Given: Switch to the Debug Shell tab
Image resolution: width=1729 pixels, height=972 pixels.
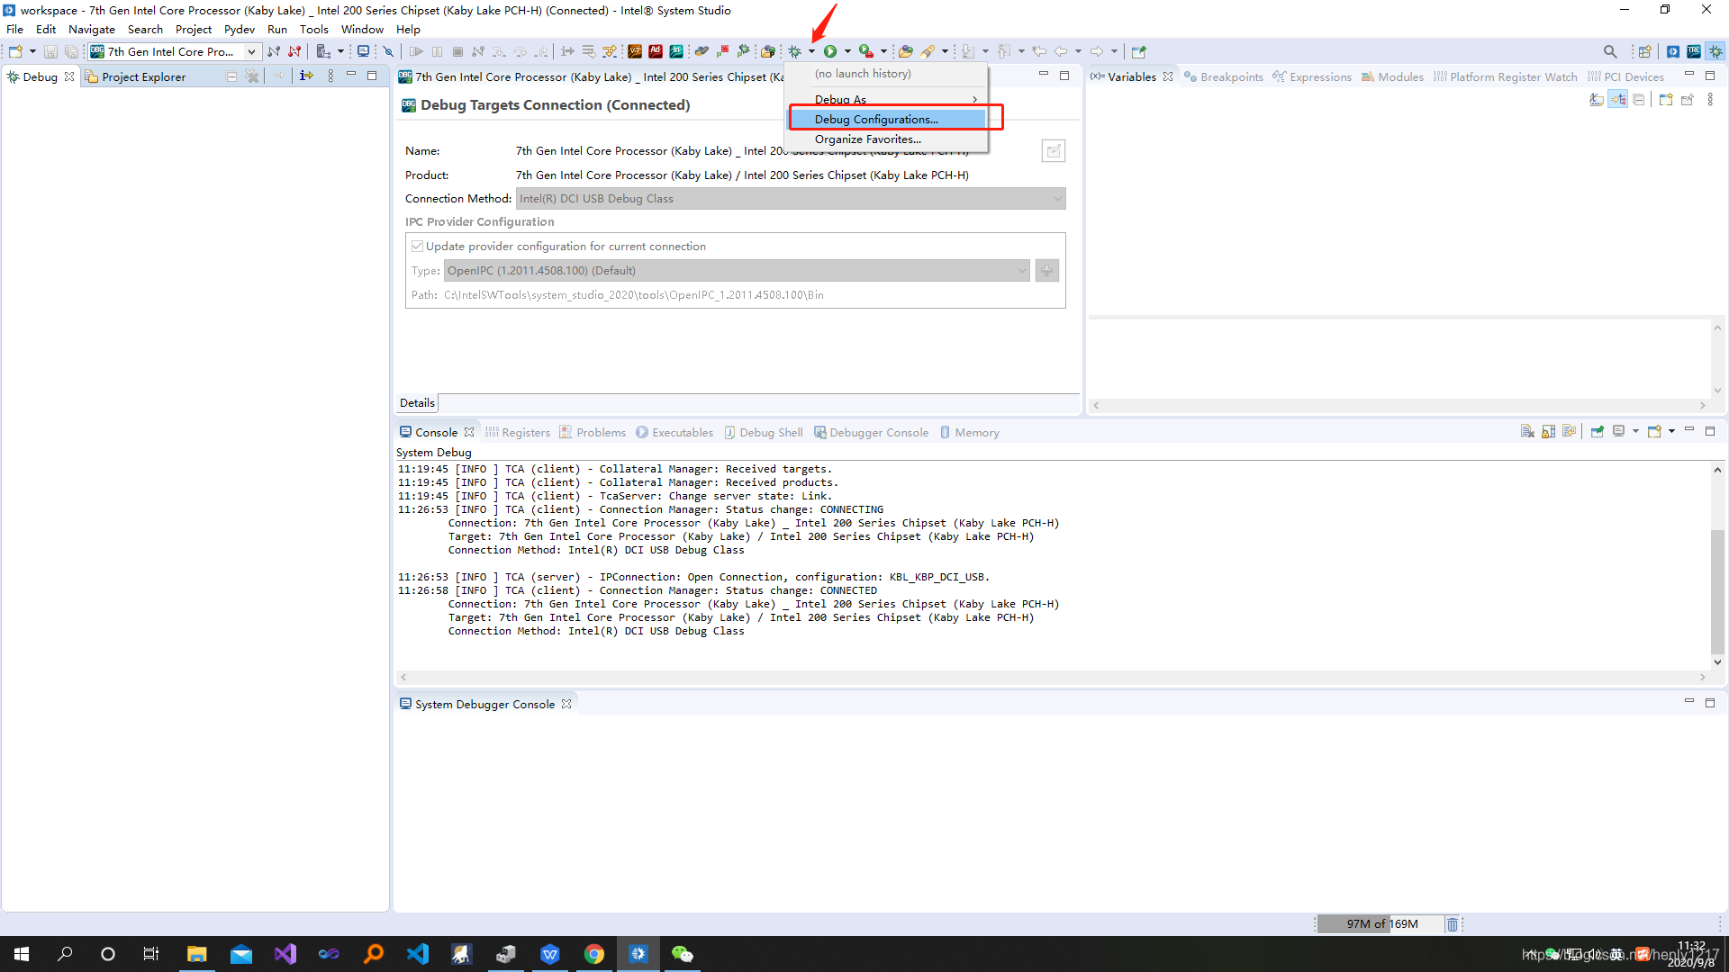Looking at the screenshot, I should (x=764, y=432).
